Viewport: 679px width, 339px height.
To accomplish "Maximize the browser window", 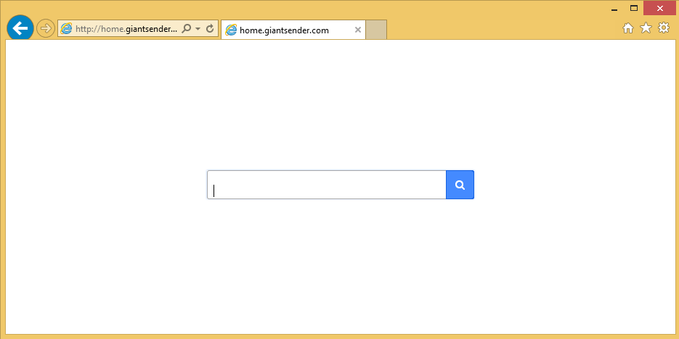I will click(634, 8).
